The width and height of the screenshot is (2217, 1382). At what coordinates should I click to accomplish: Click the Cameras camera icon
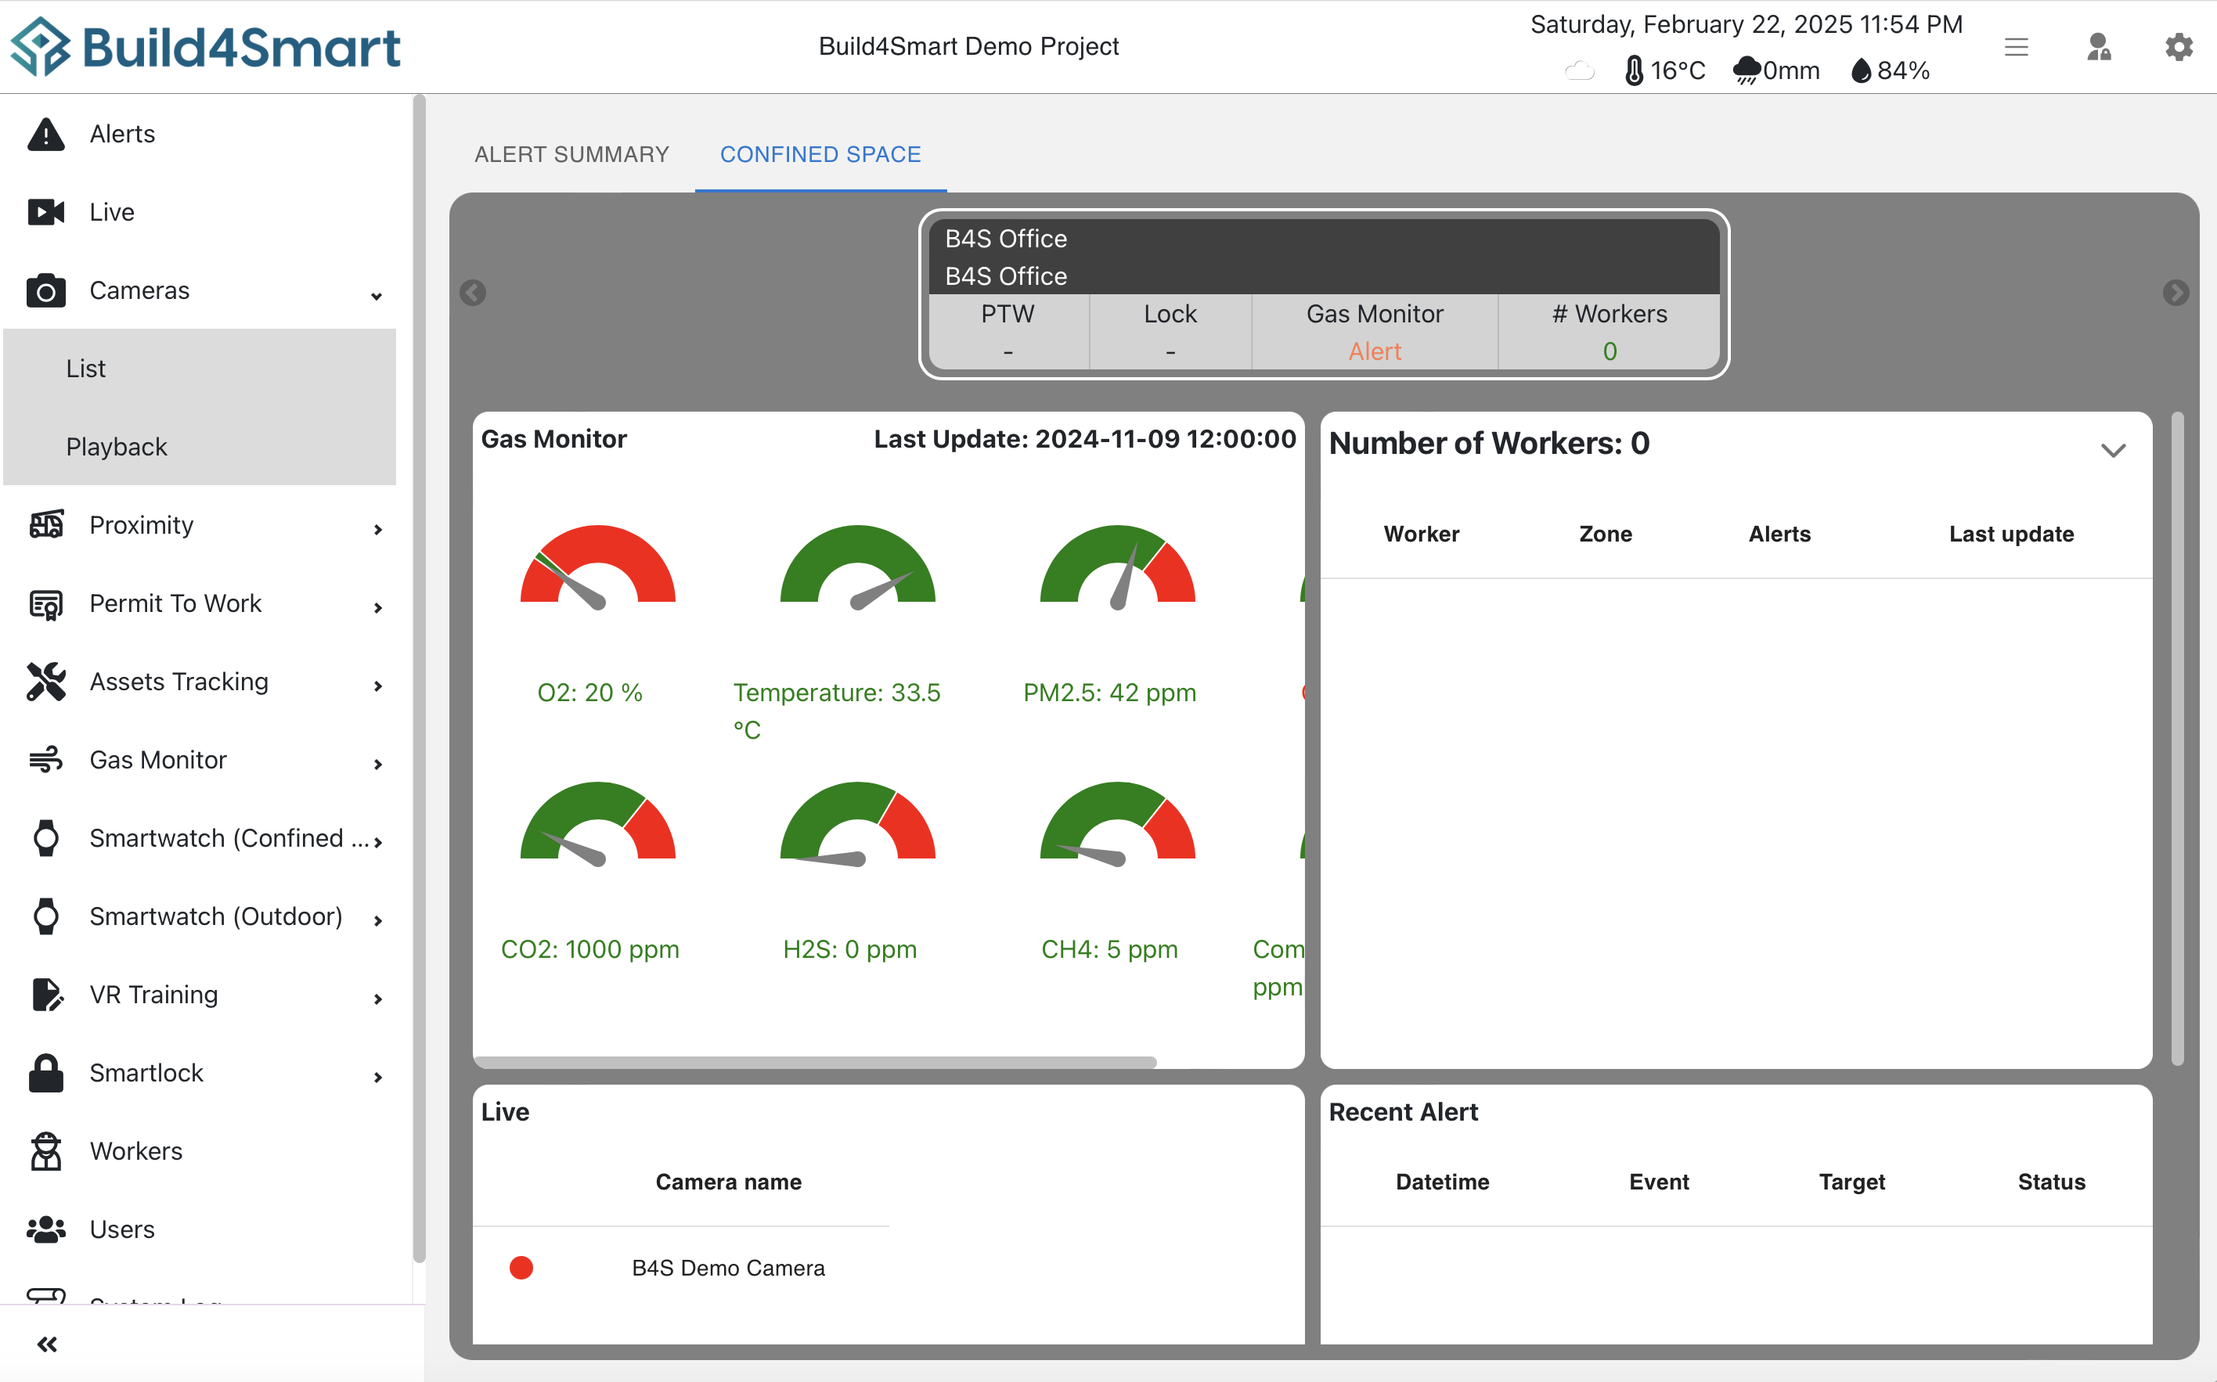[x=45, y=290]
